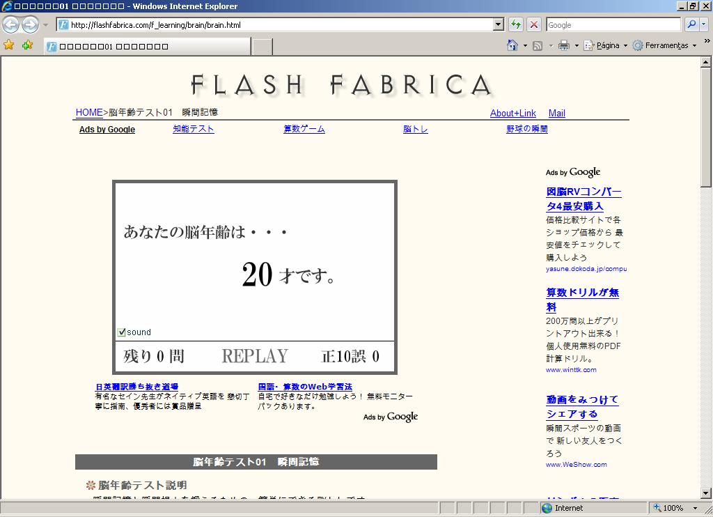The height and width of the screenshot is (517, 713).
Task: Select the current browser tab
Action: tap(146, 47)
